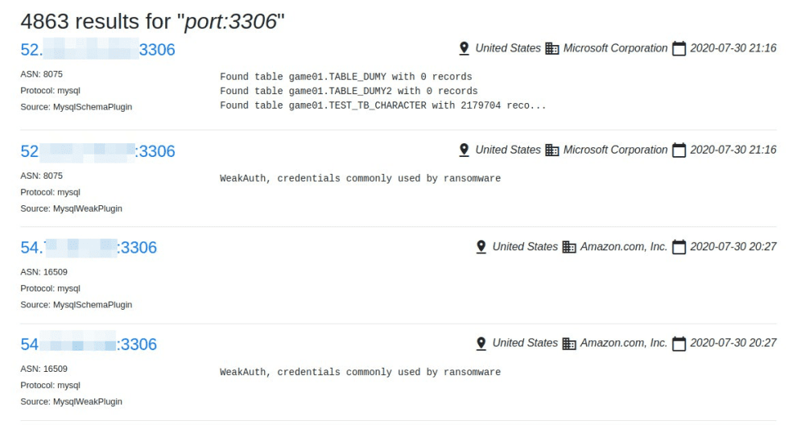The image size is (797, 425).
Task: Open second 52.x:3306 link with WeakAuth finding
Action: tap(97, 151)
